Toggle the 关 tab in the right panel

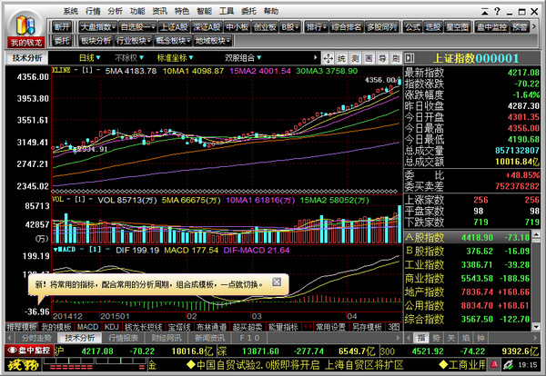pos(451,338)
